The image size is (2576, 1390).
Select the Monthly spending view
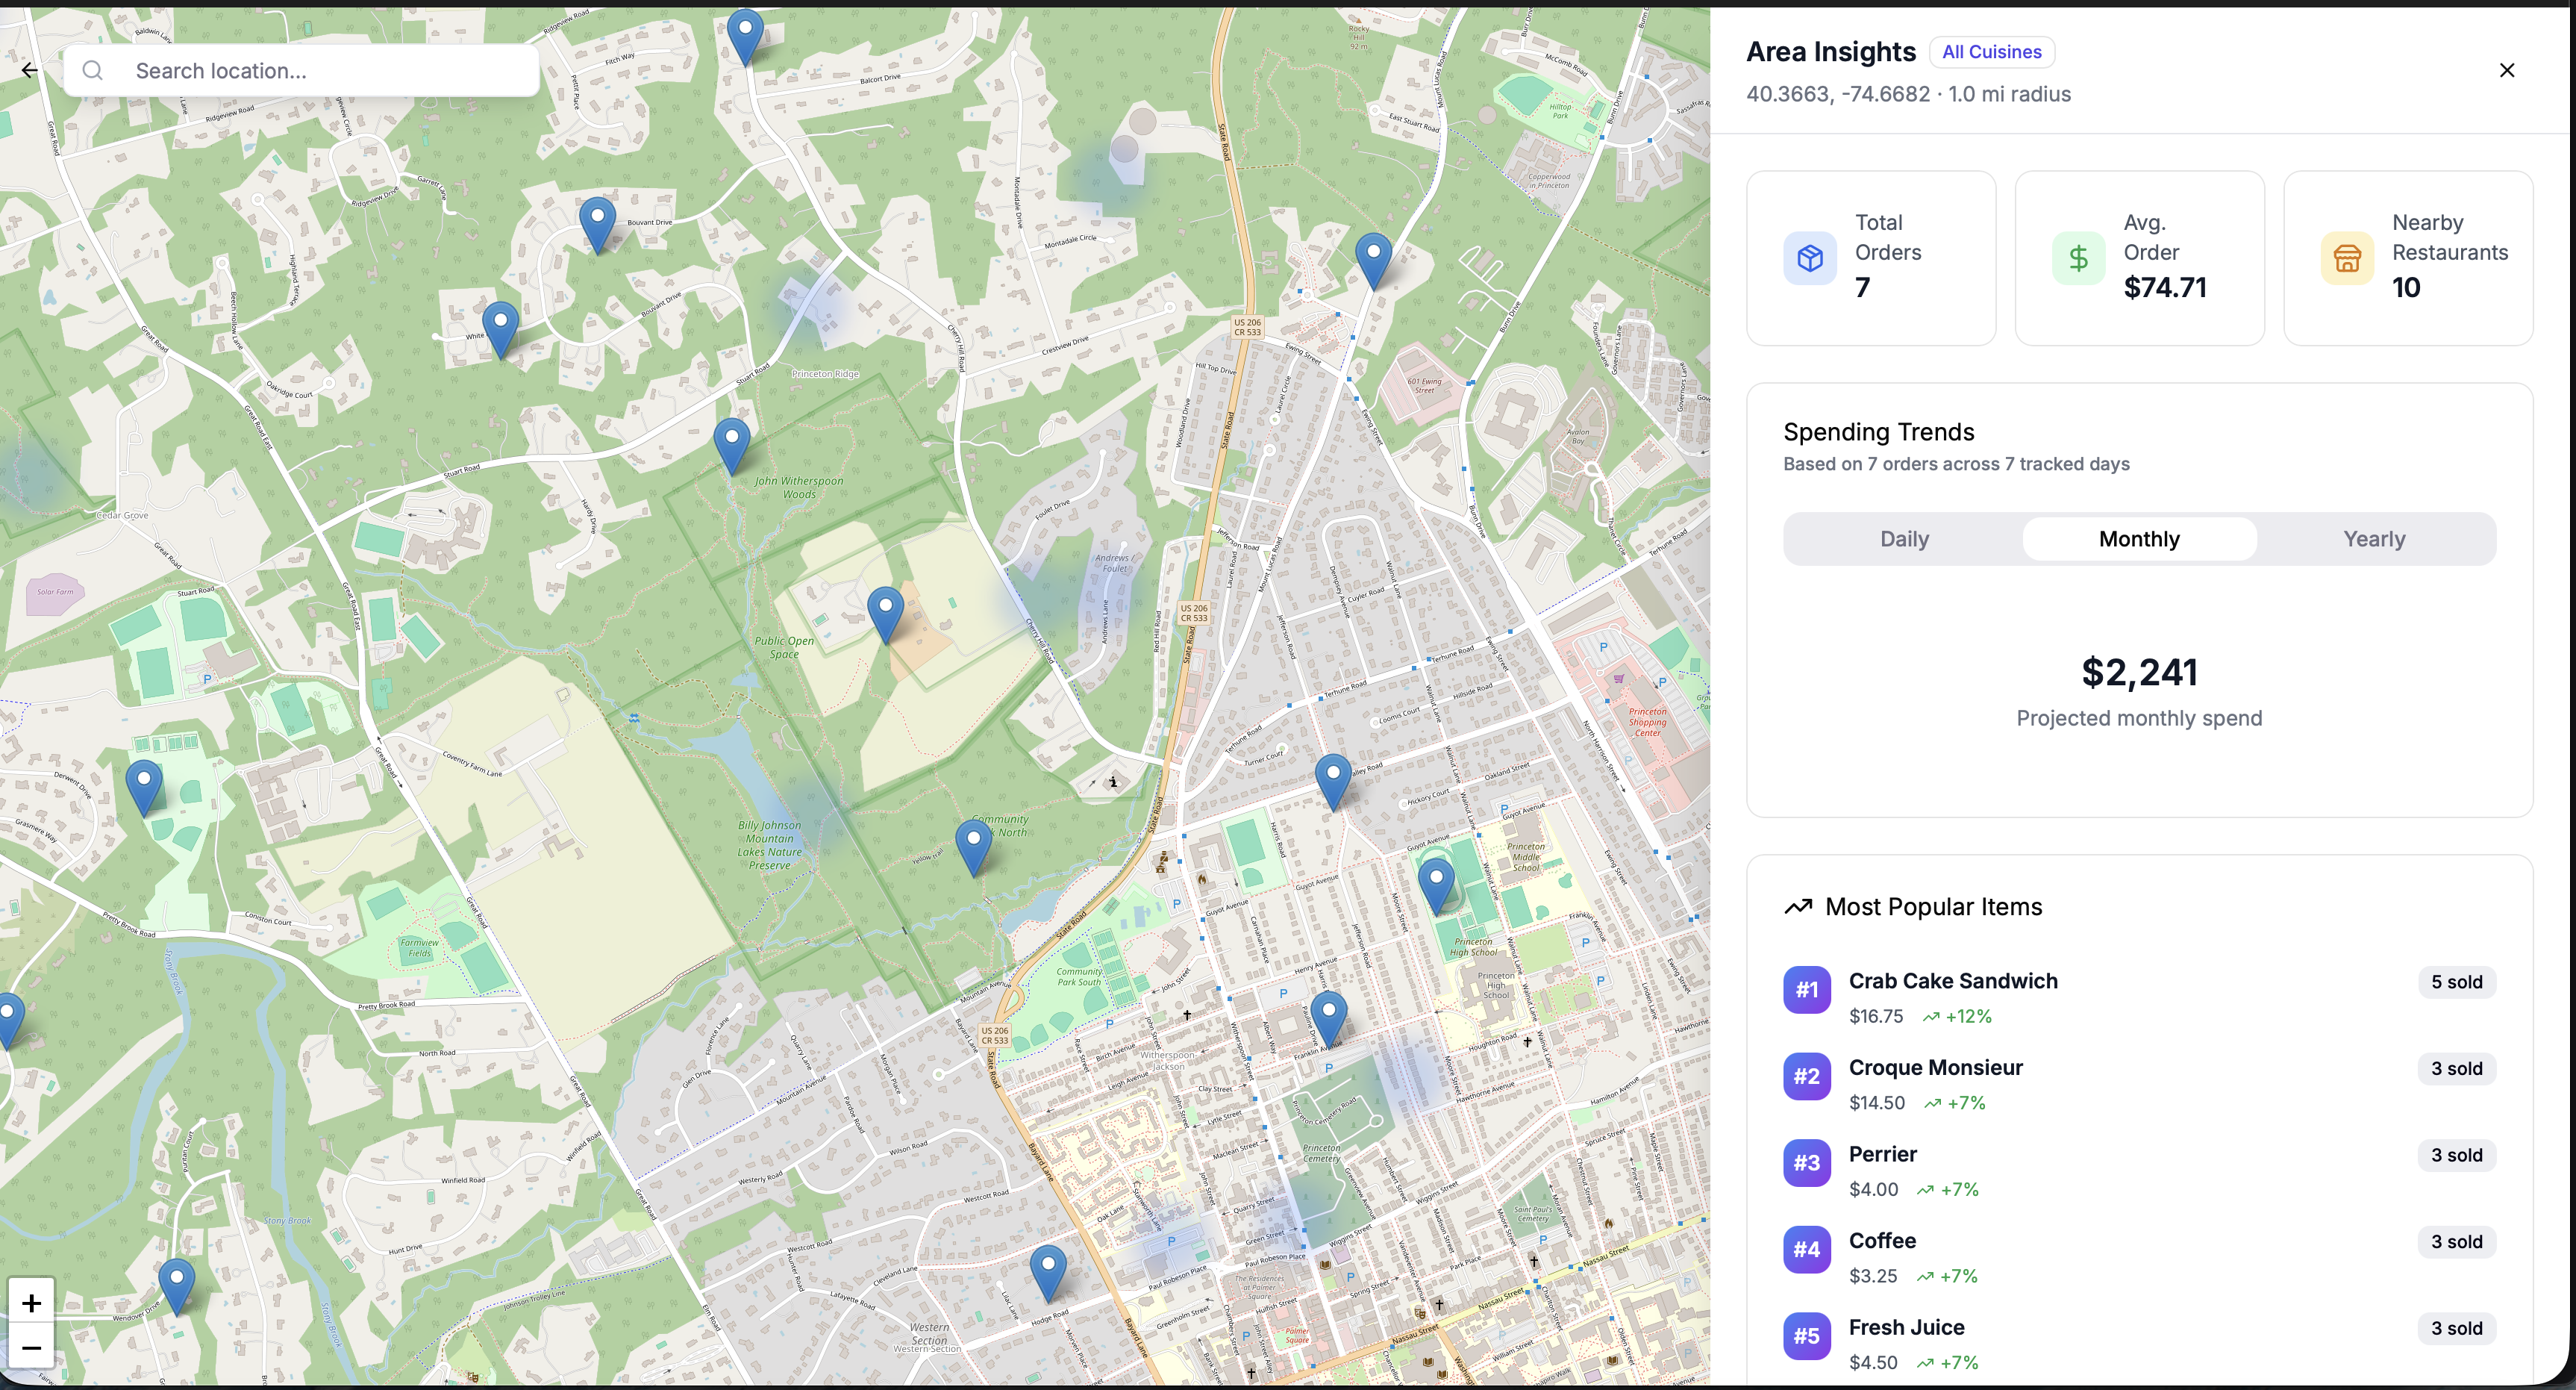tap(2139, 540)
